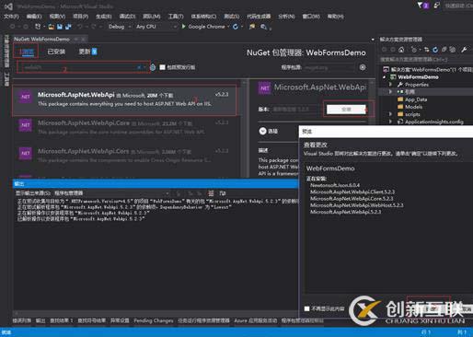This screenshot has height=337, width=473.
Task: Clear the NuGet search box with X
Action: pyautogui.click(x=139, y=67)
